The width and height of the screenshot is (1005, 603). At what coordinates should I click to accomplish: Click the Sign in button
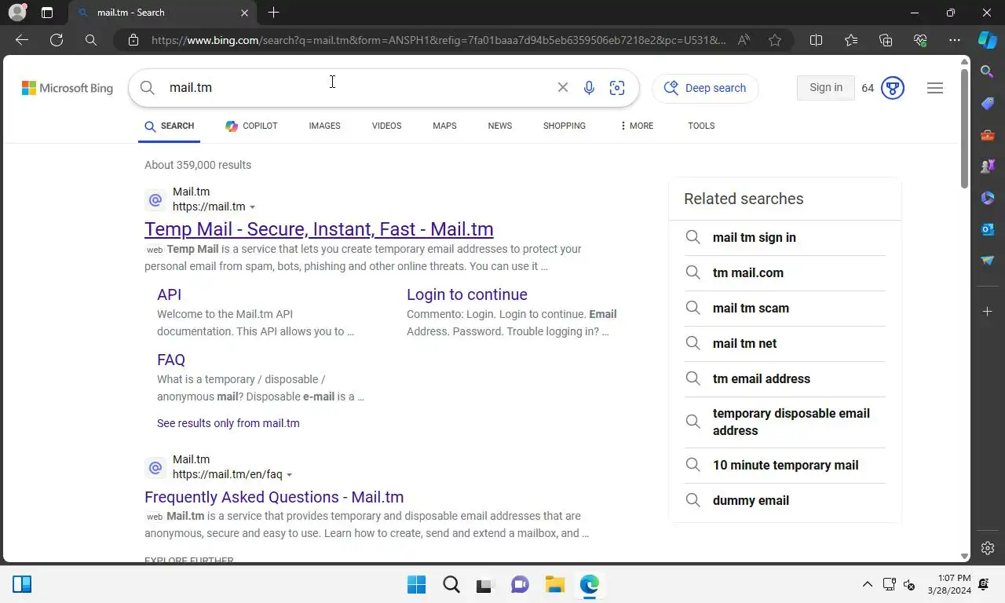tap(826, 88)
